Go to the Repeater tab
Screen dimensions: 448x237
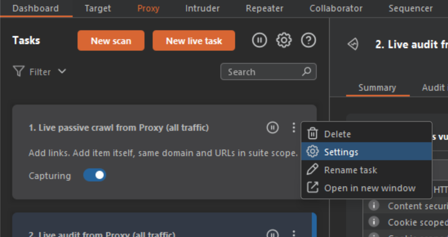(x=264, y=8)
